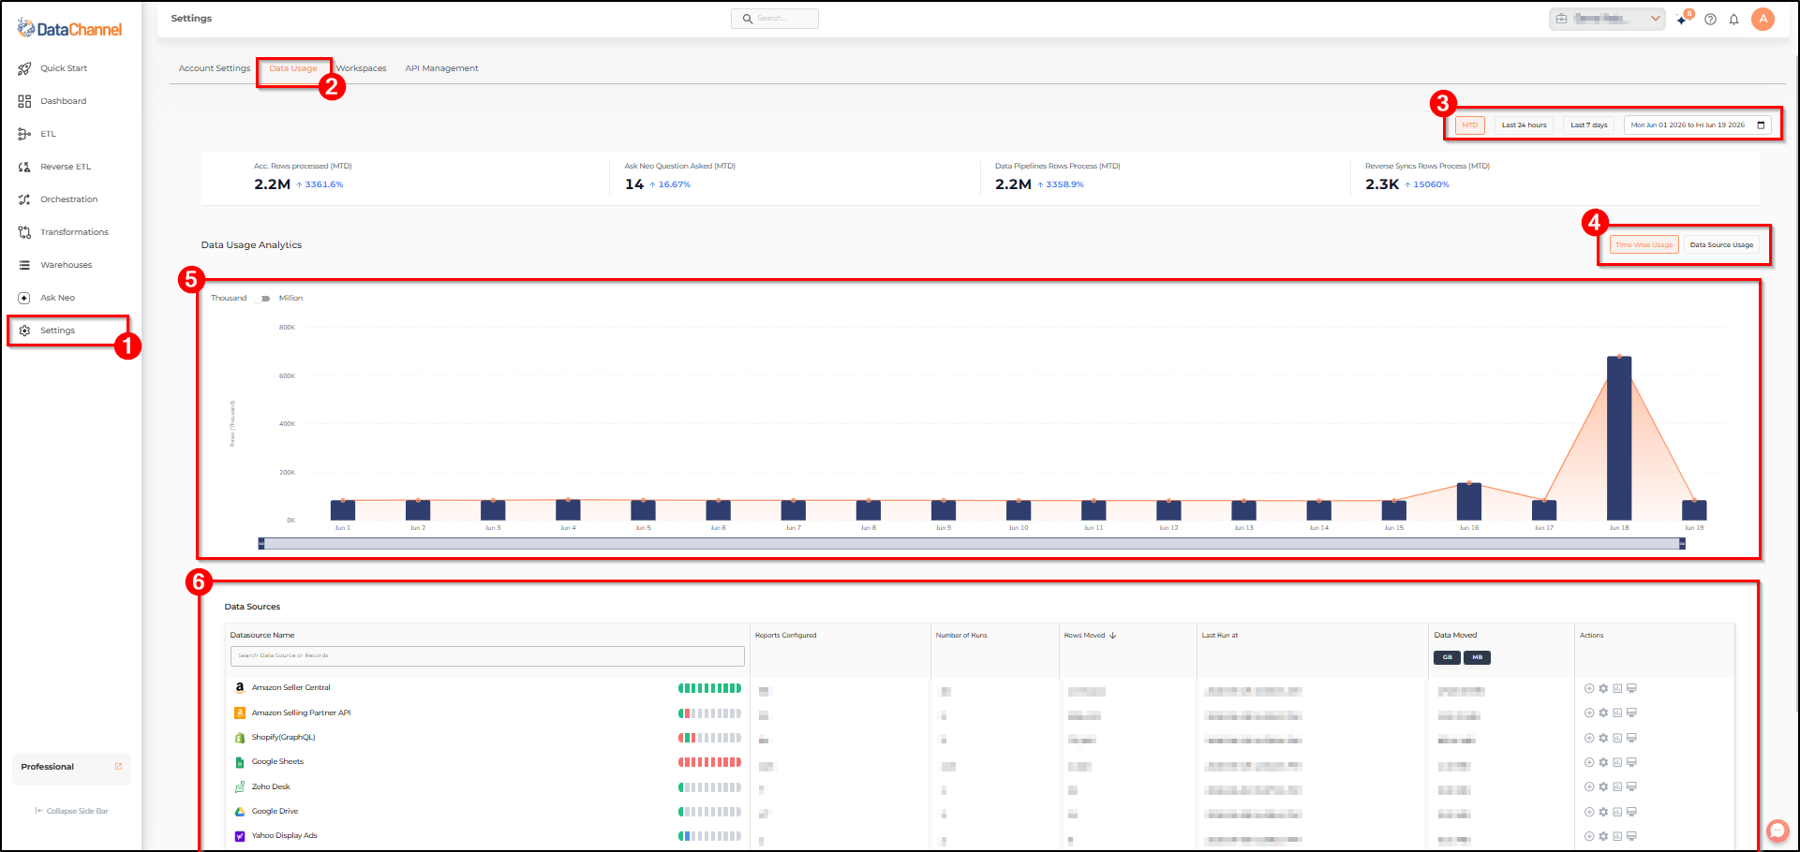Click Shopify(GraphQL) data source
Image resolution: width=1800 pixels, height=852 pixels.
coord(283,738)
